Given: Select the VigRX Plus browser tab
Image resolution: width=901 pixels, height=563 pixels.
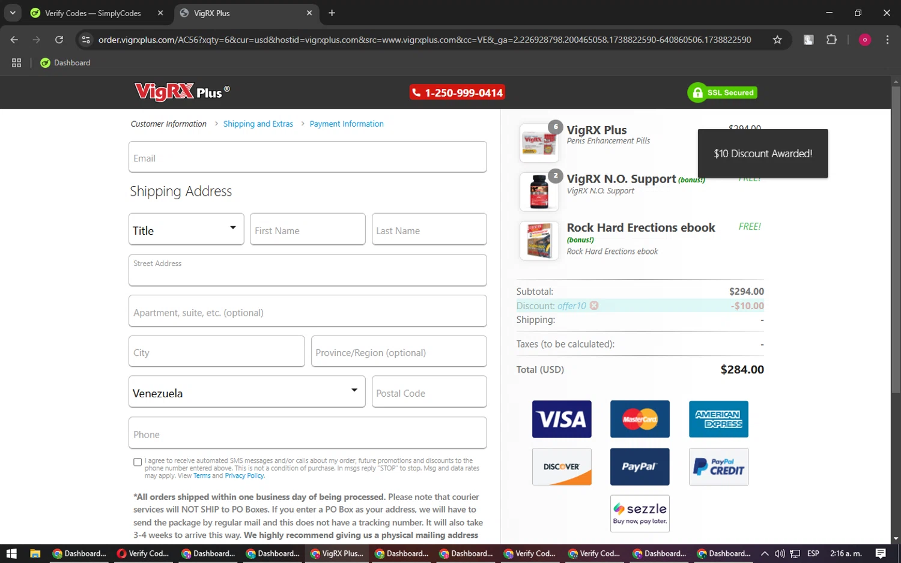Looking at the screenshot, I should (x=247, y=13).
